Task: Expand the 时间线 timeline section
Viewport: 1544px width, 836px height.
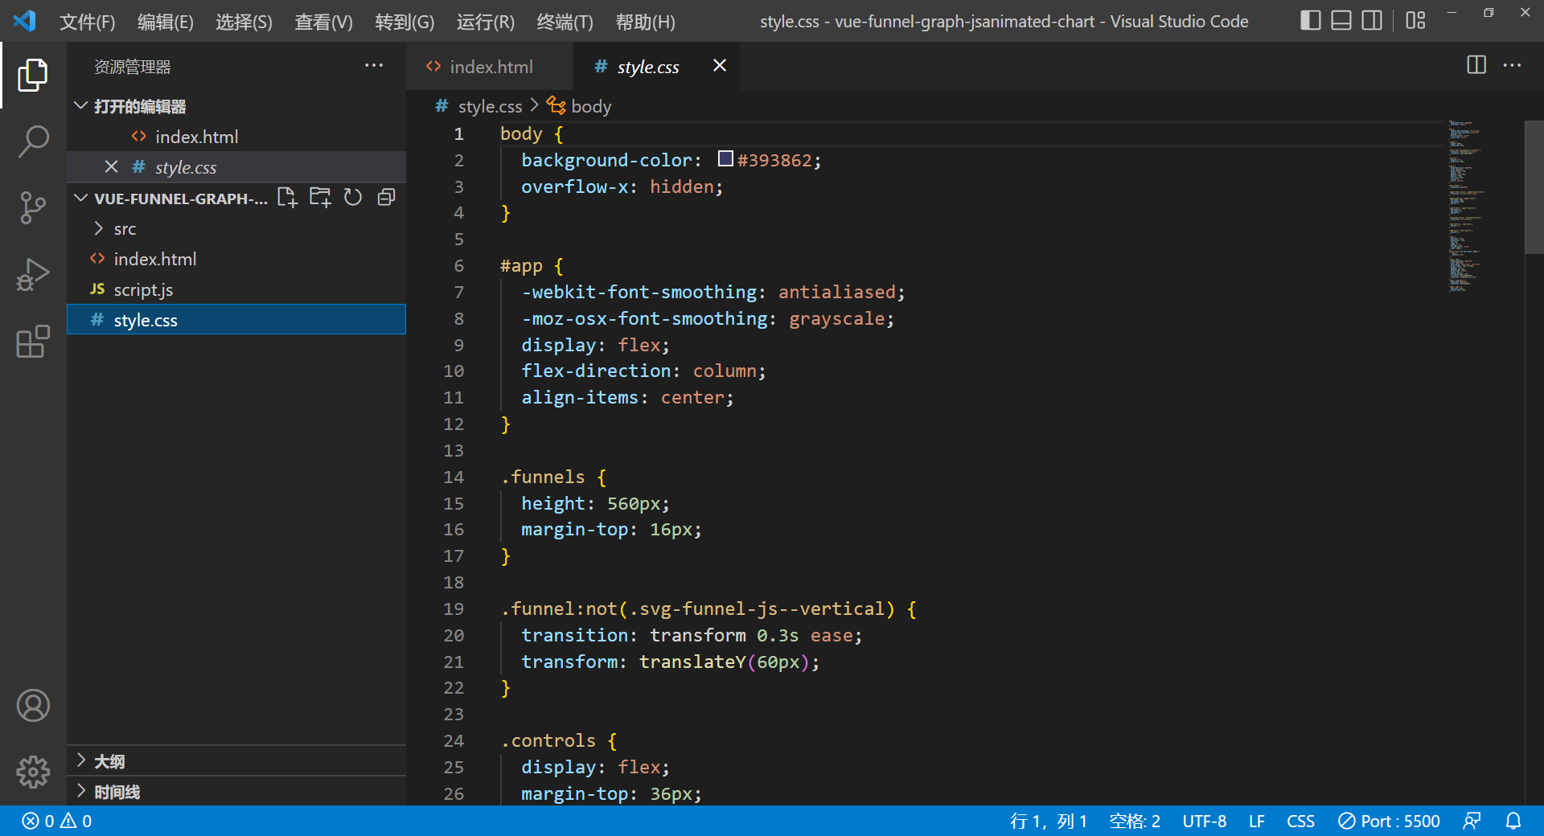Action: click(117, 792)
